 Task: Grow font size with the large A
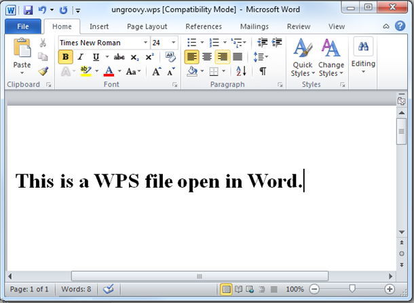pos(157,71)
